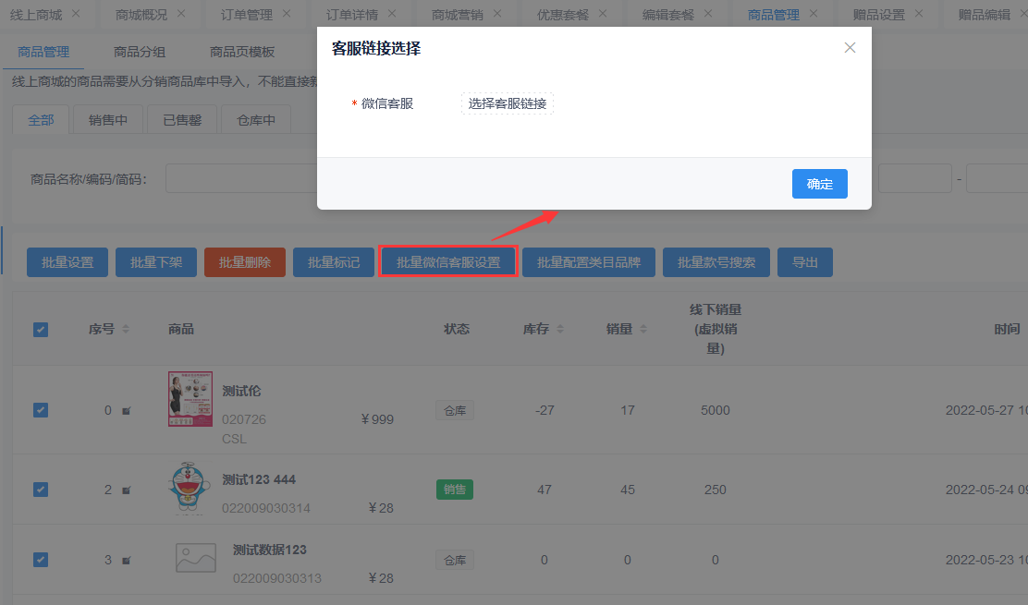
Task: Click 批量标记 button
Action: coord(334,262)
